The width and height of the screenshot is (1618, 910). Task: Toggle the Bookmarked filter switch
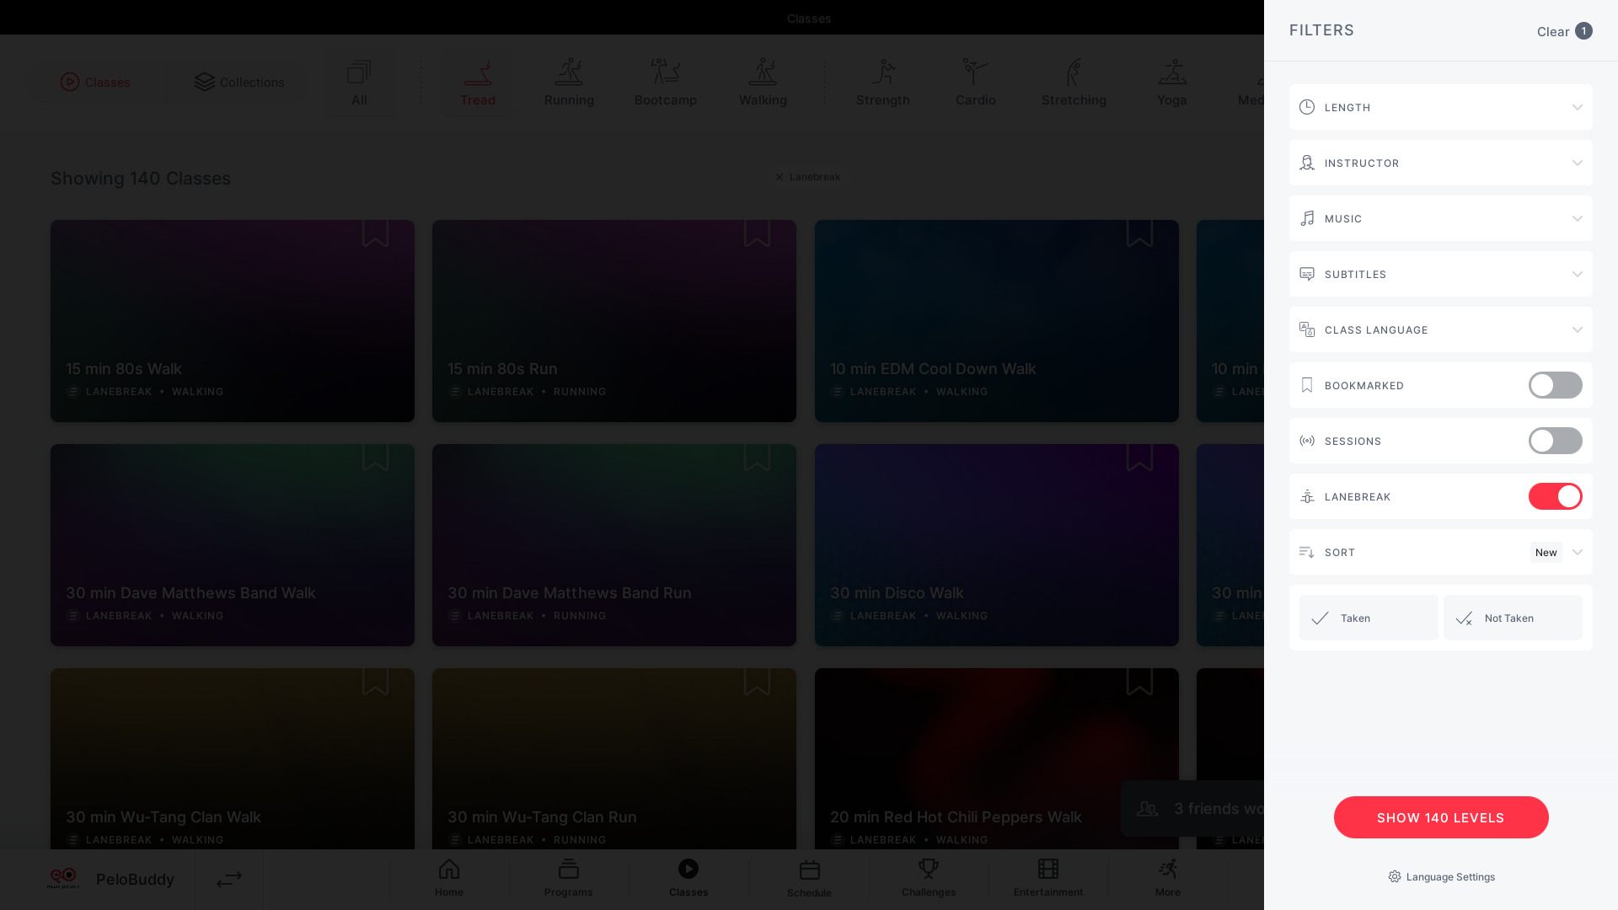tap(1556, 385)
